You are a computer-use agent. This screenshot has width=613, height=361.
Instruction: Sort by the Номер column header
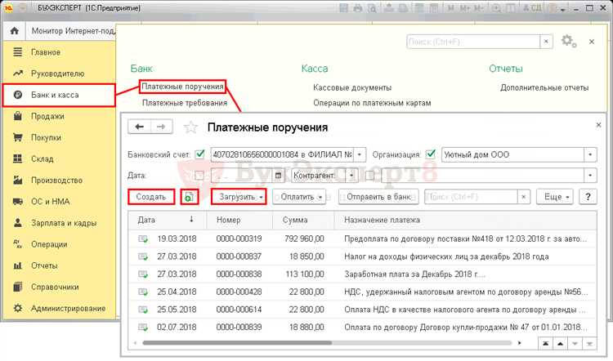pyautogui.click(x=239, y=220)
